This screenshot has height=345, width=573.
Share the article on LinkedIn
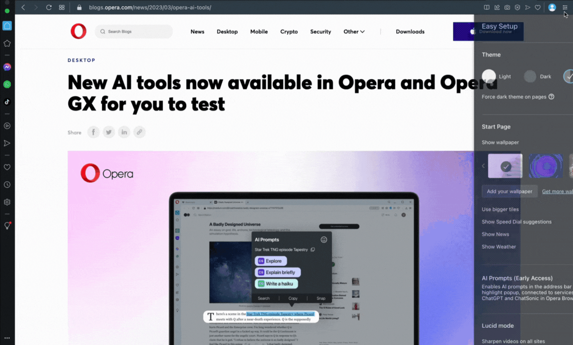tap(124, 132)
